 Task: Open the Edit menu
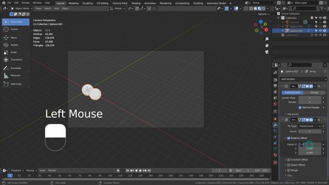[x=16, y=3]
